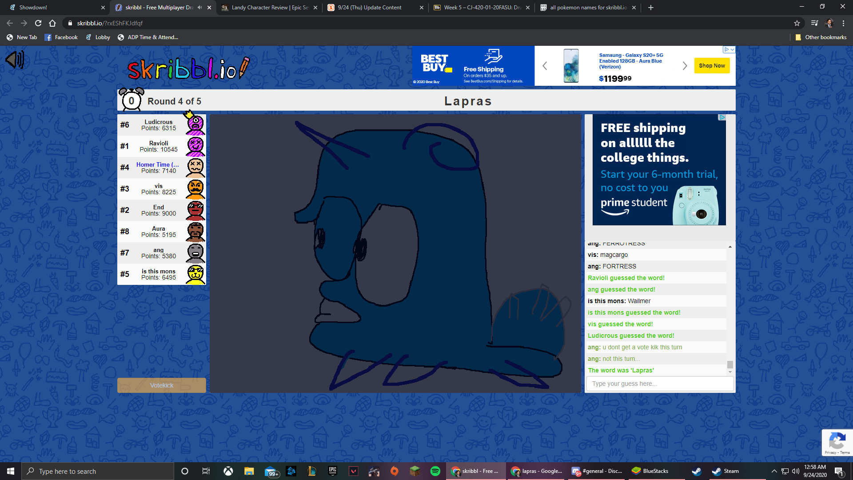The image size is (853, 480).
Task: Click Shop Now in Best Buy ad
Action: coord(712,66)
